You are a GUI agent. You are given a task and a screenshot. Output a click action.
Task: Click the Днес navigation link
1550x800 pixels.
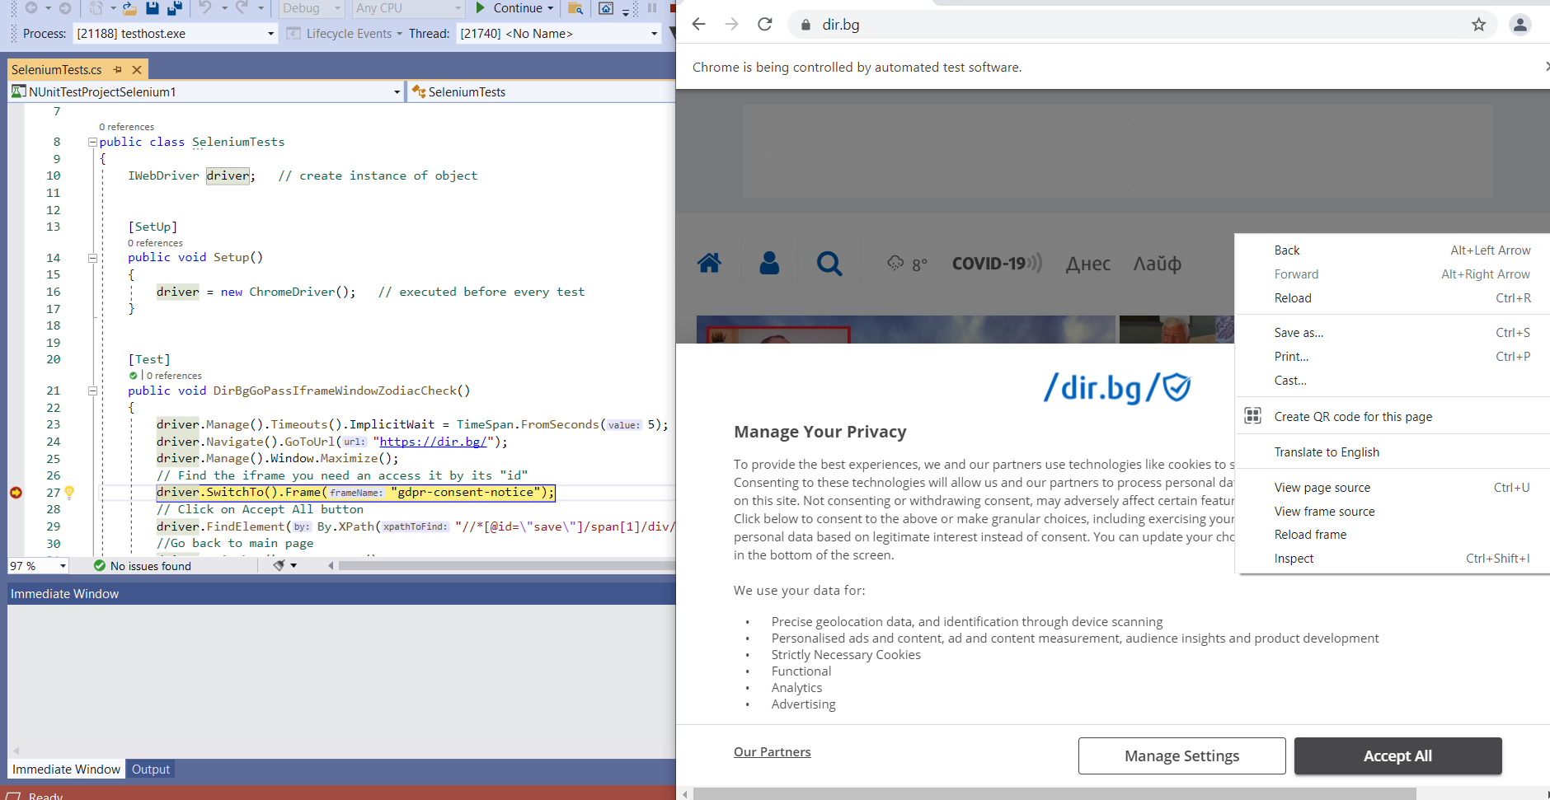1088,264
